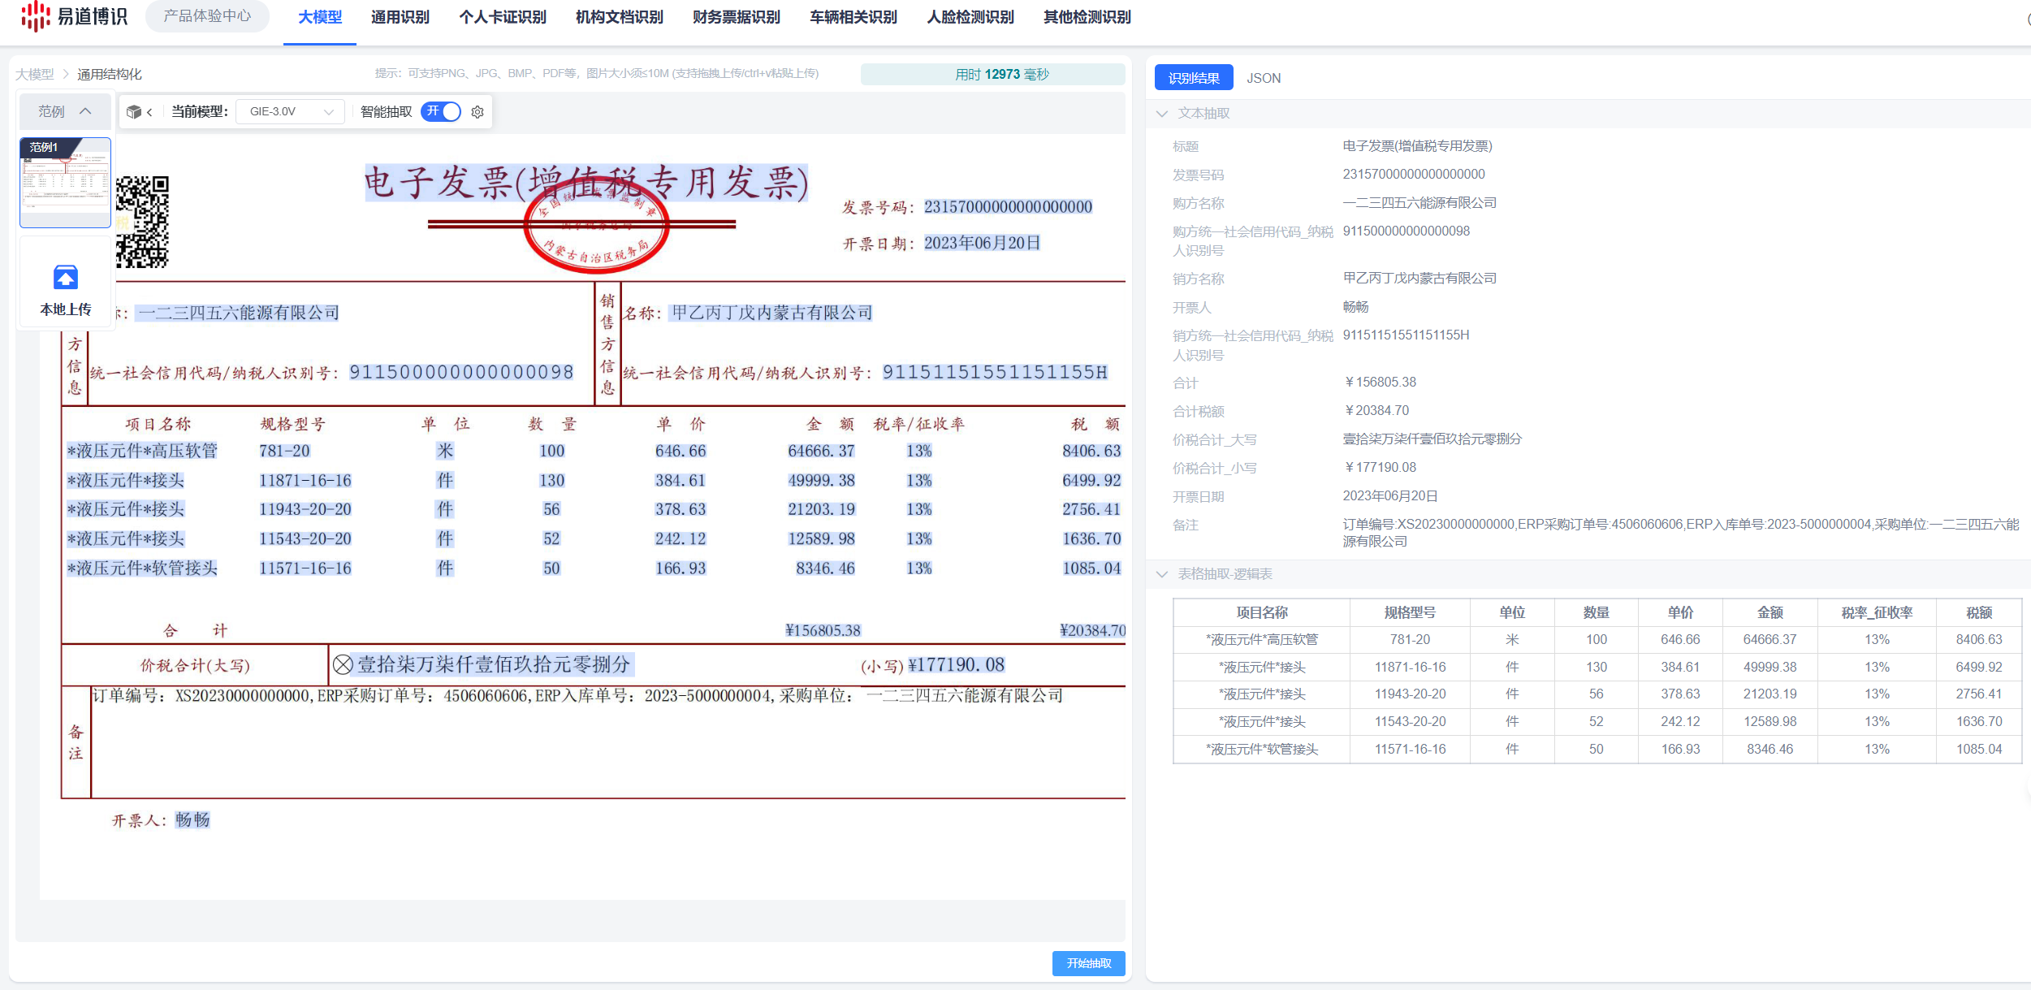Click the 易道博识 logo

click(75, 16)
